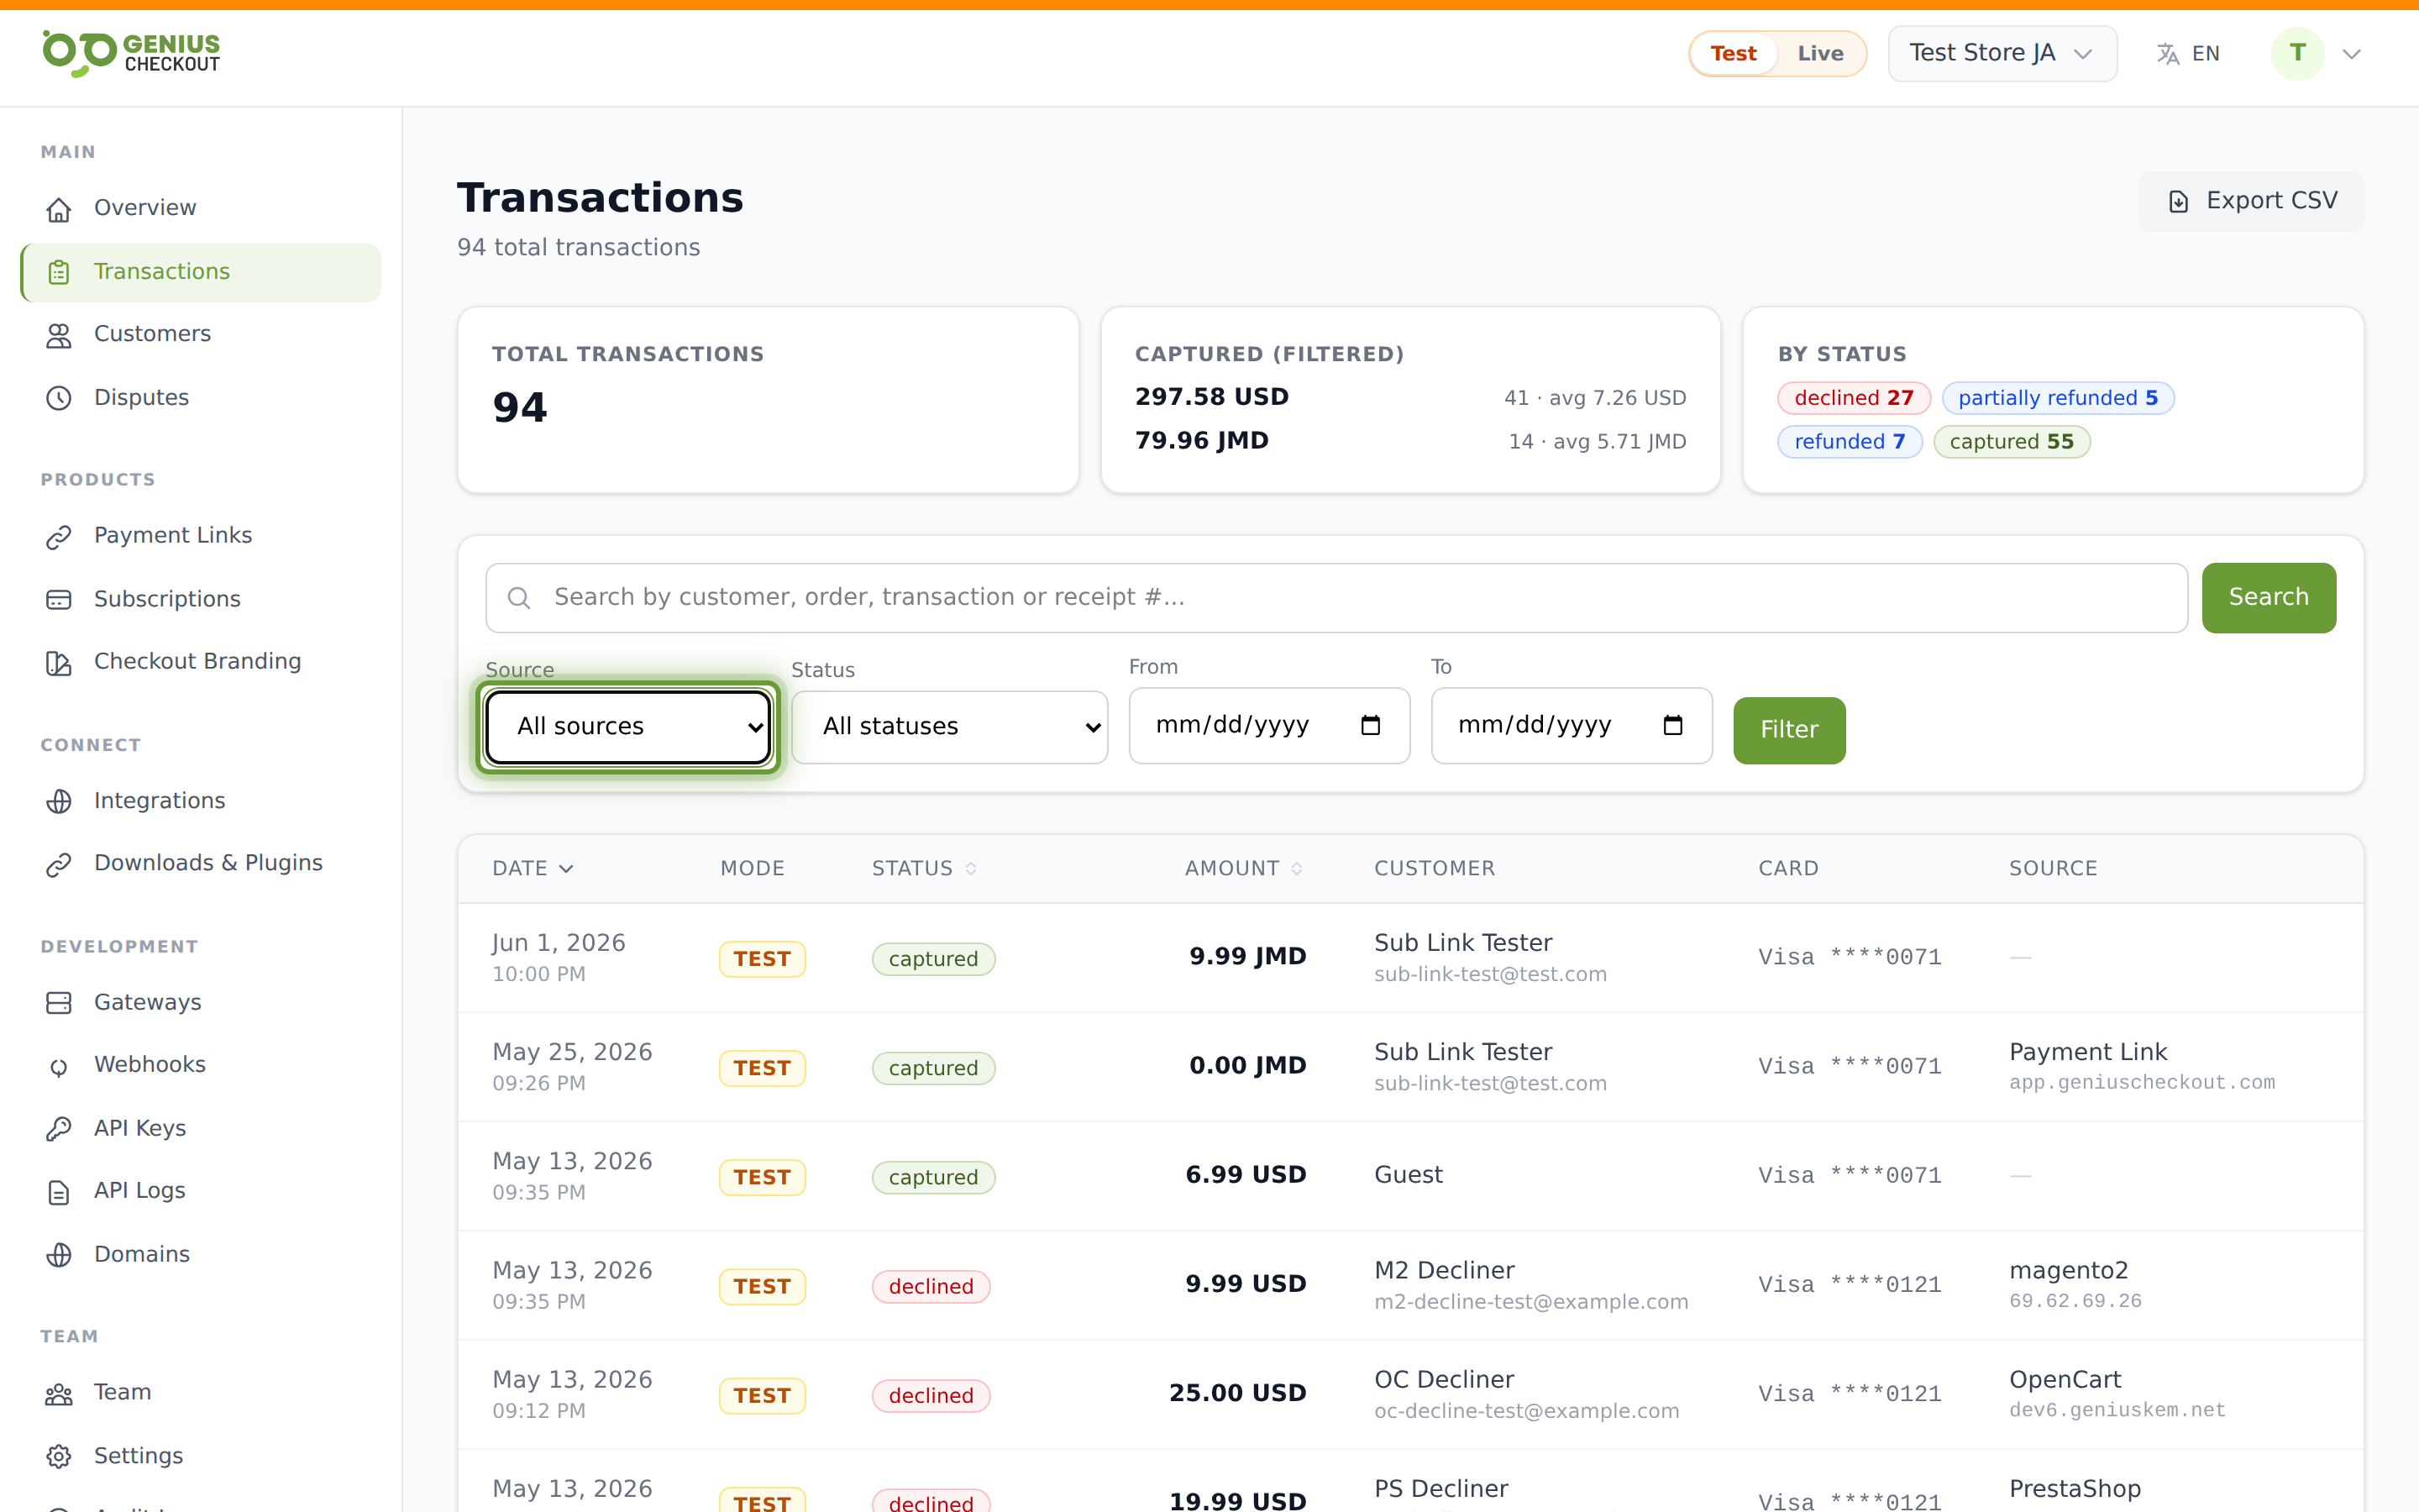Click the To date input field
Viewport: 2419px width, 1512px height.
pos(1572,725)
